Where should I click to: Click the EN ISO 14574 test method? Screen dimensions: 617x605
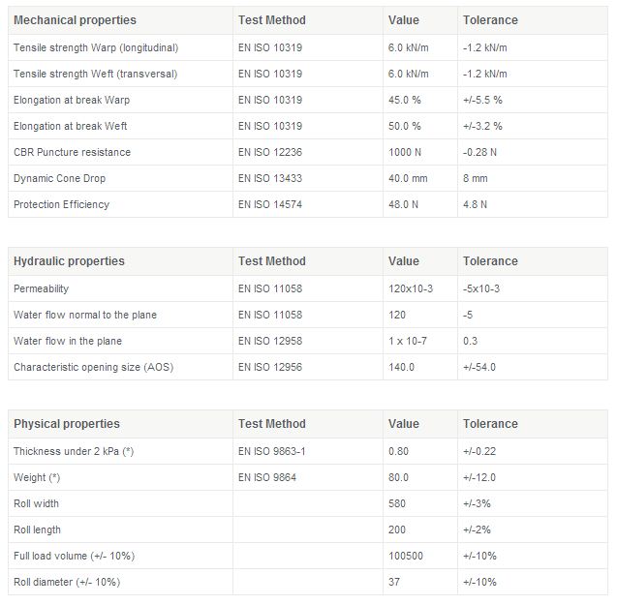pos(270,204)
